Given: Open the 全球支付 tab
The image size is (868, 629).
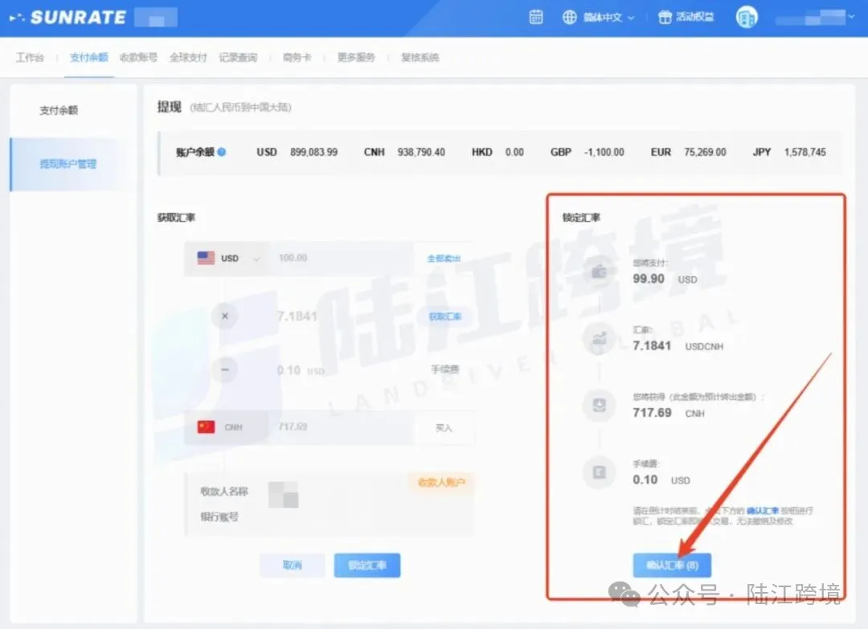Looking at the screenshot, I should tap(188, 58).
